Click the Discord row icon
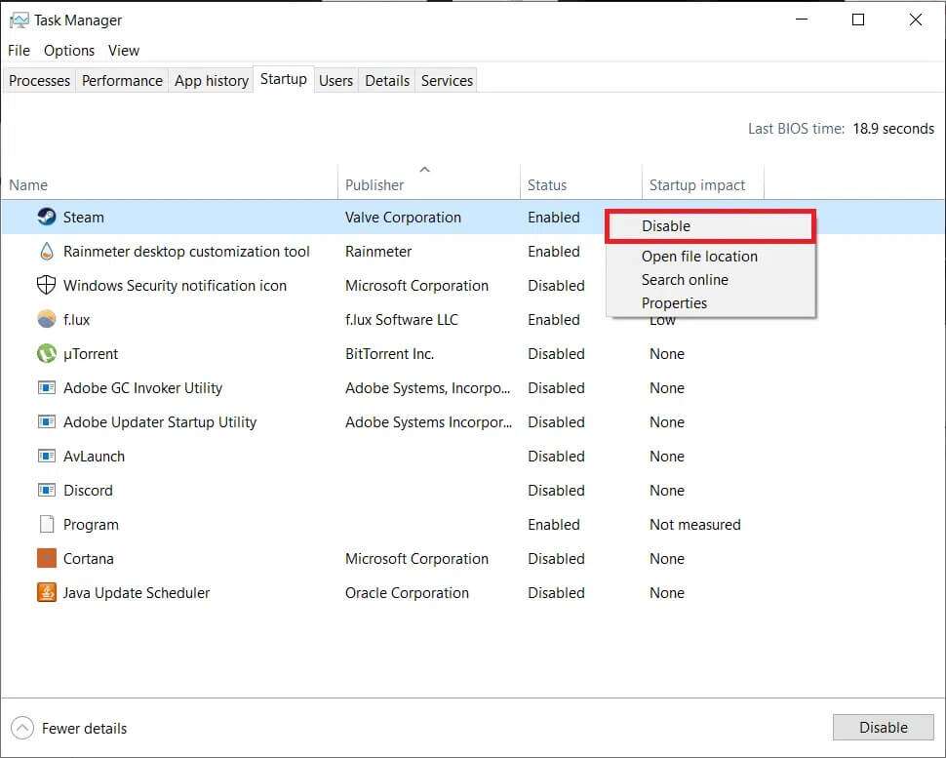946x758 pixels. [47, 490]
